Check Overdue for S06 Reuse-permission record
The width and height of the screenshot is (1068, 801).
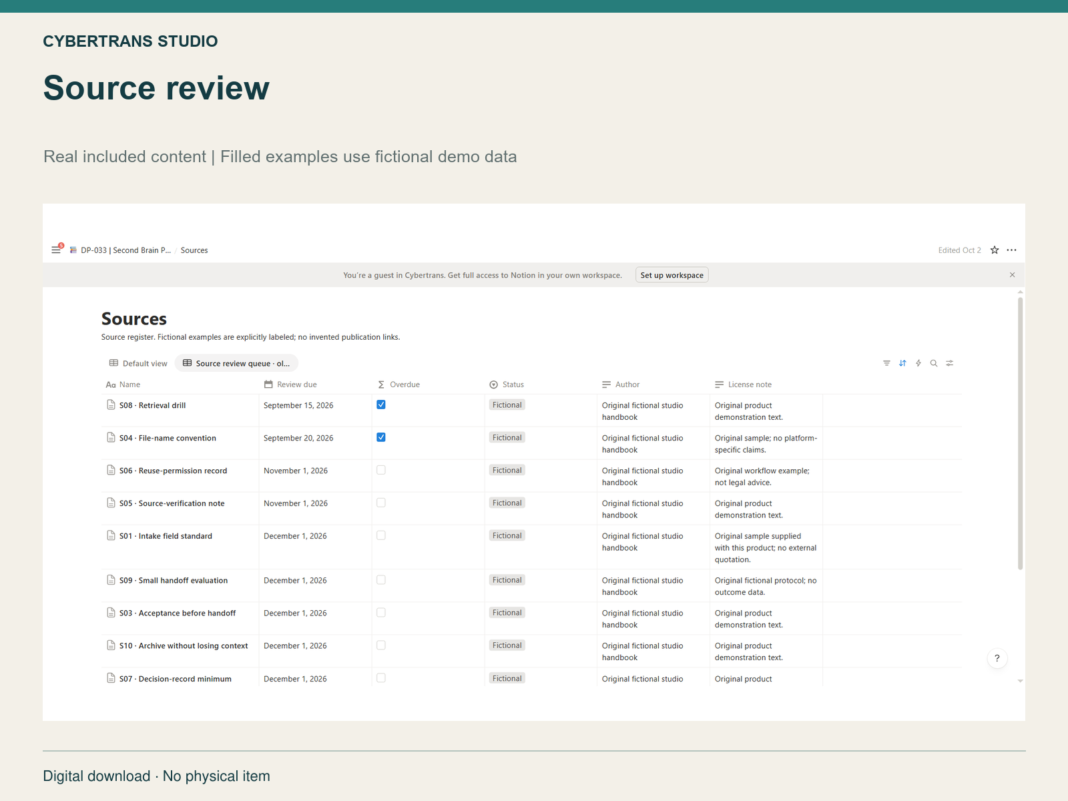[381, 470]
